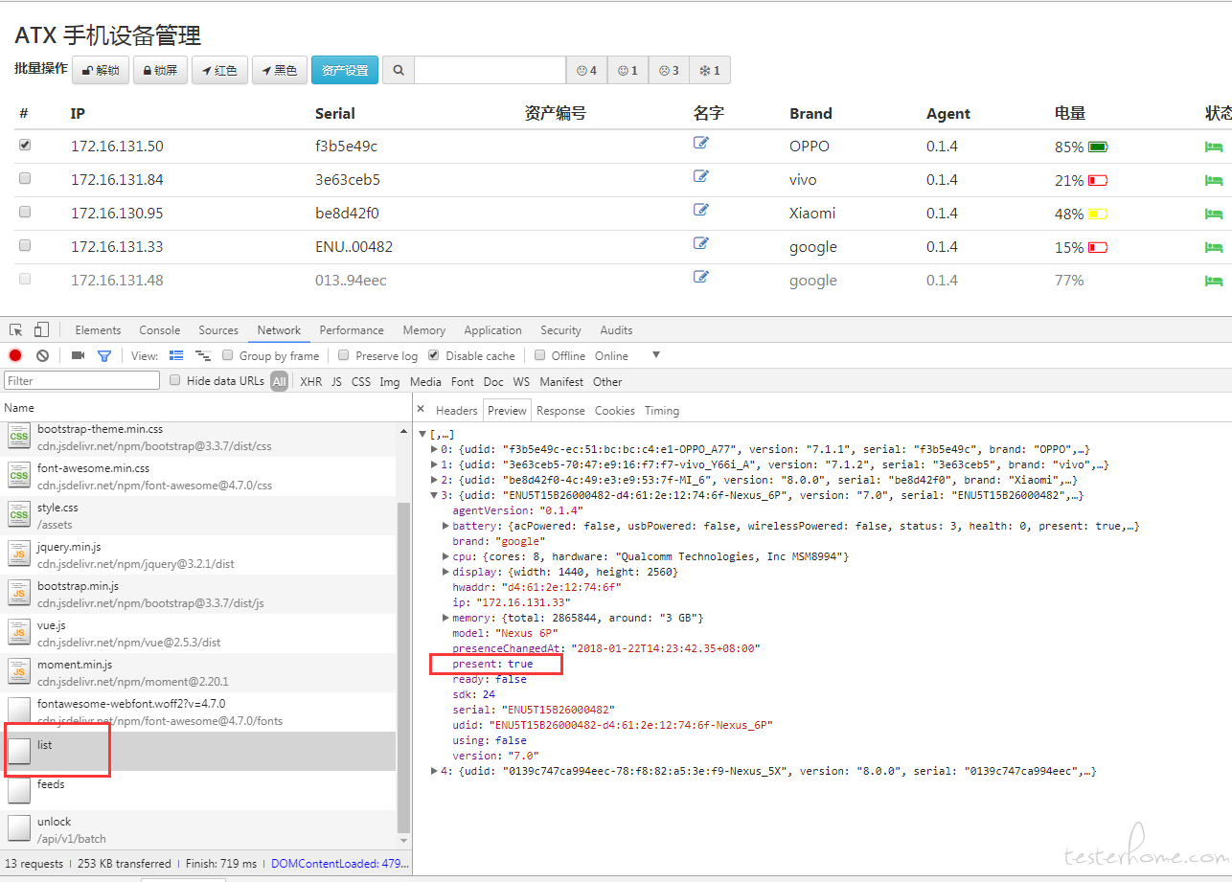
Task: Click the network Filter text field
Action: tap(82, 381)
